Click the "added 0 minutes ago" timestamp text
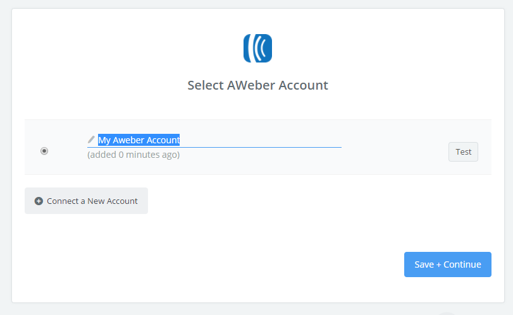This screenshot has height=315, width=513. 133,155
